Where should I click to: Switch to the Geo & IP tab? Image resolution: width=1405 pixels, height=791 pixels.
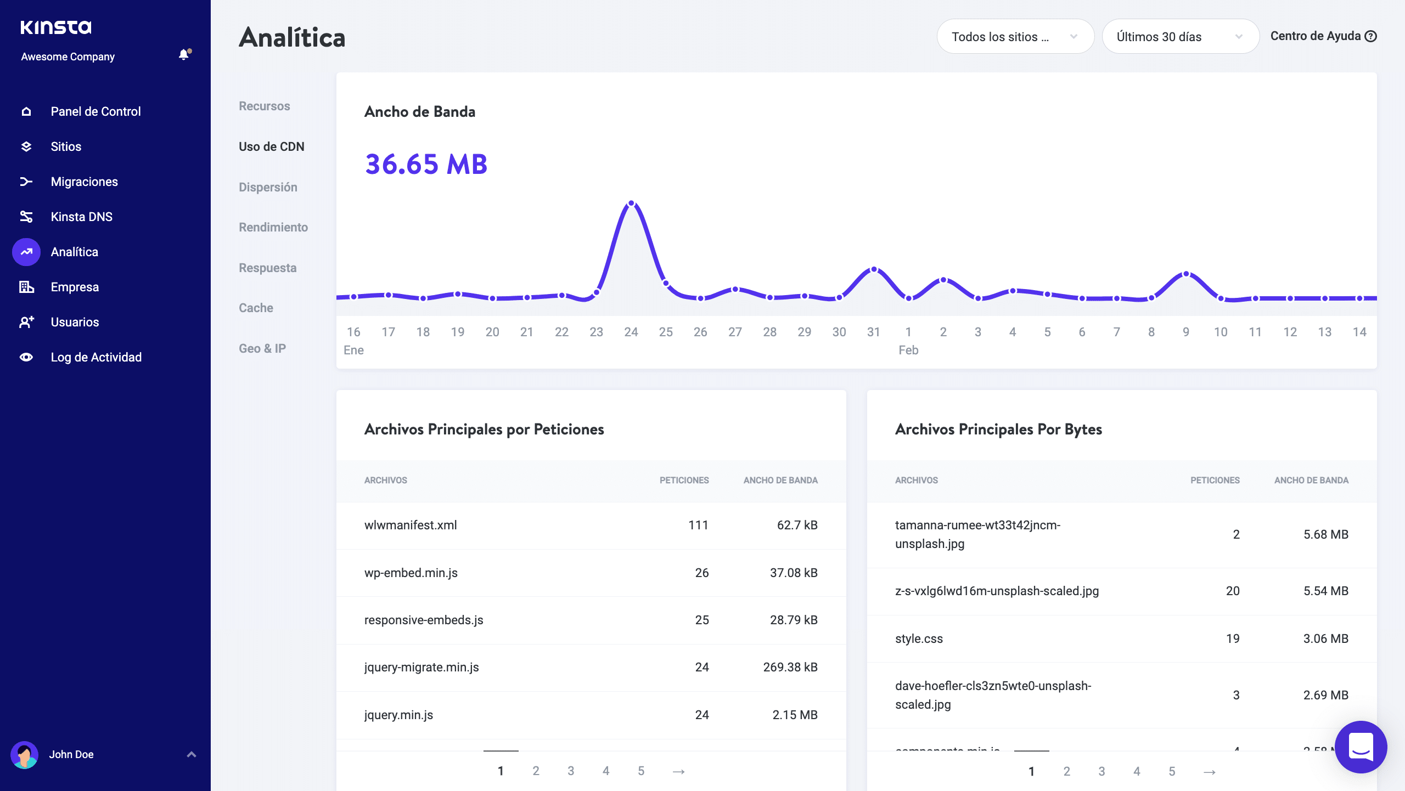tap(262, 348)
